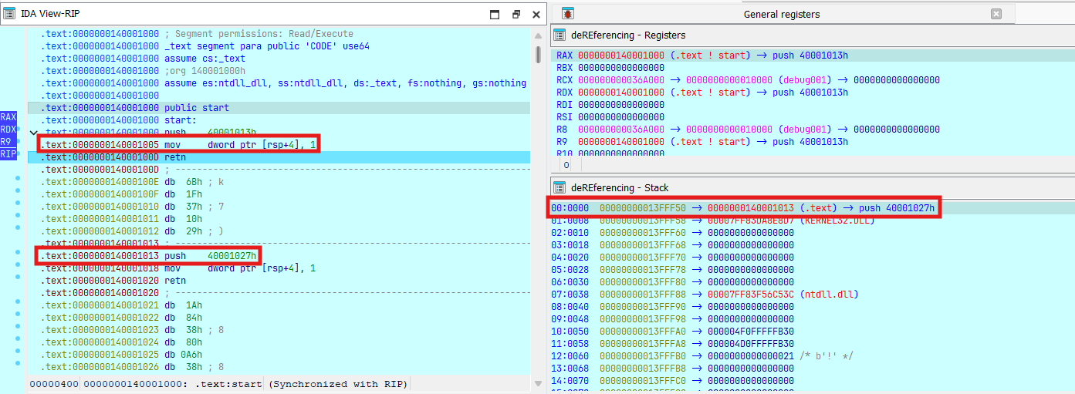Viewport: 1075px width, 394px height.
Task: Maximize the IDA View-RIP pane
Action: pos(495,14)
